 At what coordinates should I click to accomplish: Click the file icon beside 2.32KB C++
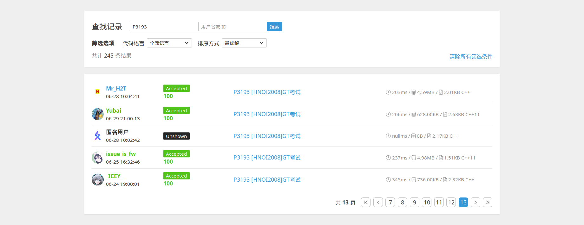click(445, 179)
